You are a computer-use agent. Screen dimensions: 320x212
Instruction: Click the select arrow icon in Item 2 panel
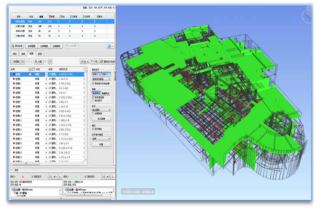point(112,176)
